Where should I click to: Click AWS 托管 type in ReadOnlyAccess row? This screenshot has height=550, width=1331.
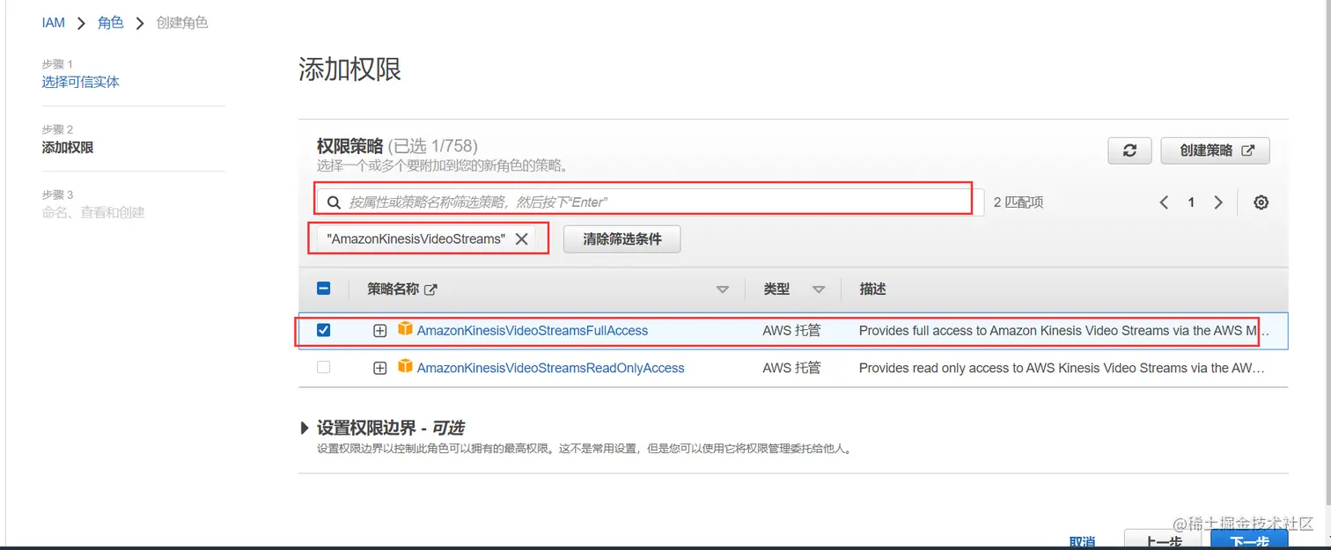(x=791, y=368)
